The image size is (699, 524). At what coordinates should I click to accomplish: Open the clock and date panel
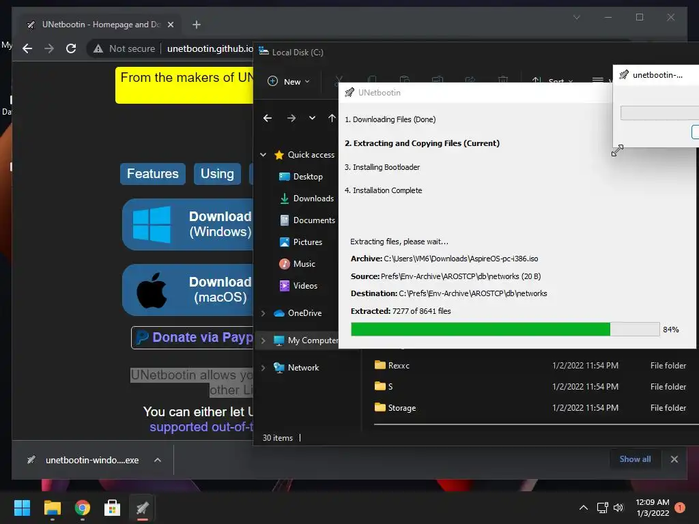click(653, 508)
